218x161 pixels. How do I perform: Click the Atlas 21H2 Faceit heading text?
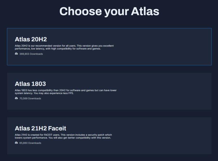click(x=40, y=128)
